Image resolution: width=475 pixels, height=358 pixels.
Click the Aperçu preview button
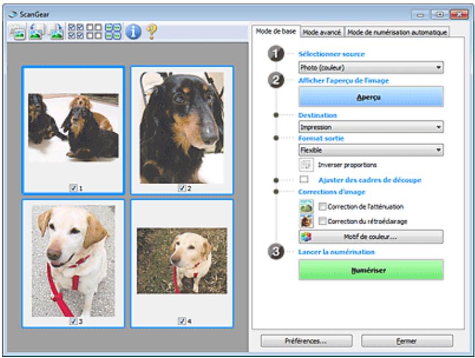pos(371,97)
